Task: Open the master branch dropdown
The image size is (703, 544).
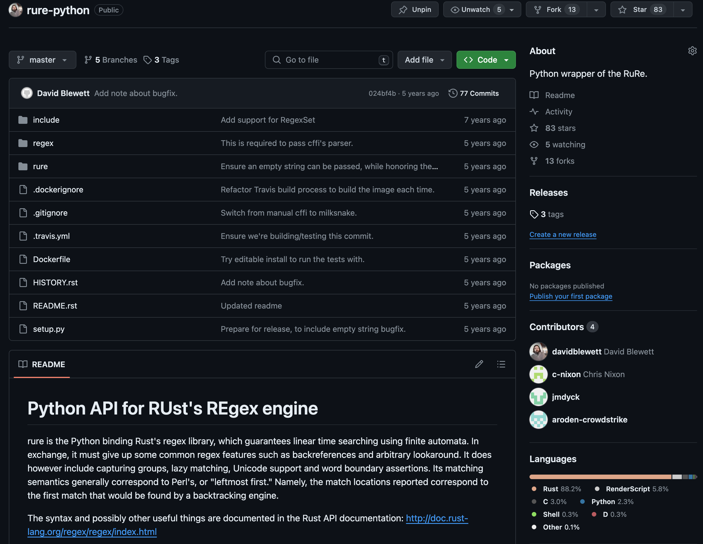Action: (42, 60)
